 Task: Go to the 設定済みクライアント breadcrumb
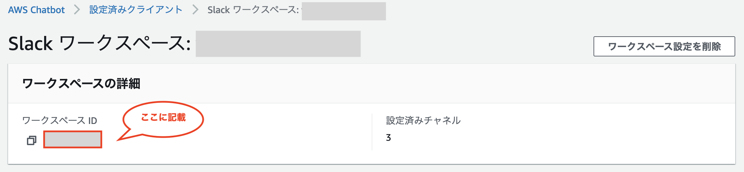(136, 10)
